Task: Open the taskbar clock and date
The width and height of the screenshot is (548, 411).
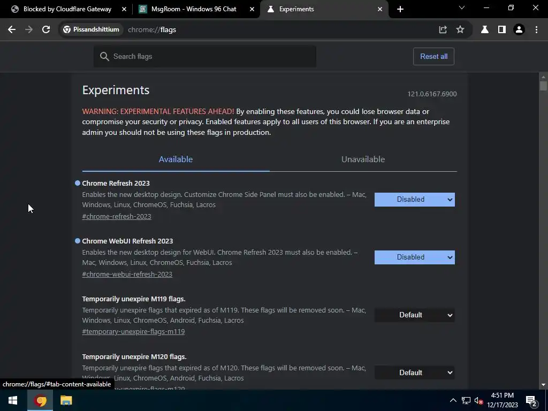Action: click(x=502, y=400)
